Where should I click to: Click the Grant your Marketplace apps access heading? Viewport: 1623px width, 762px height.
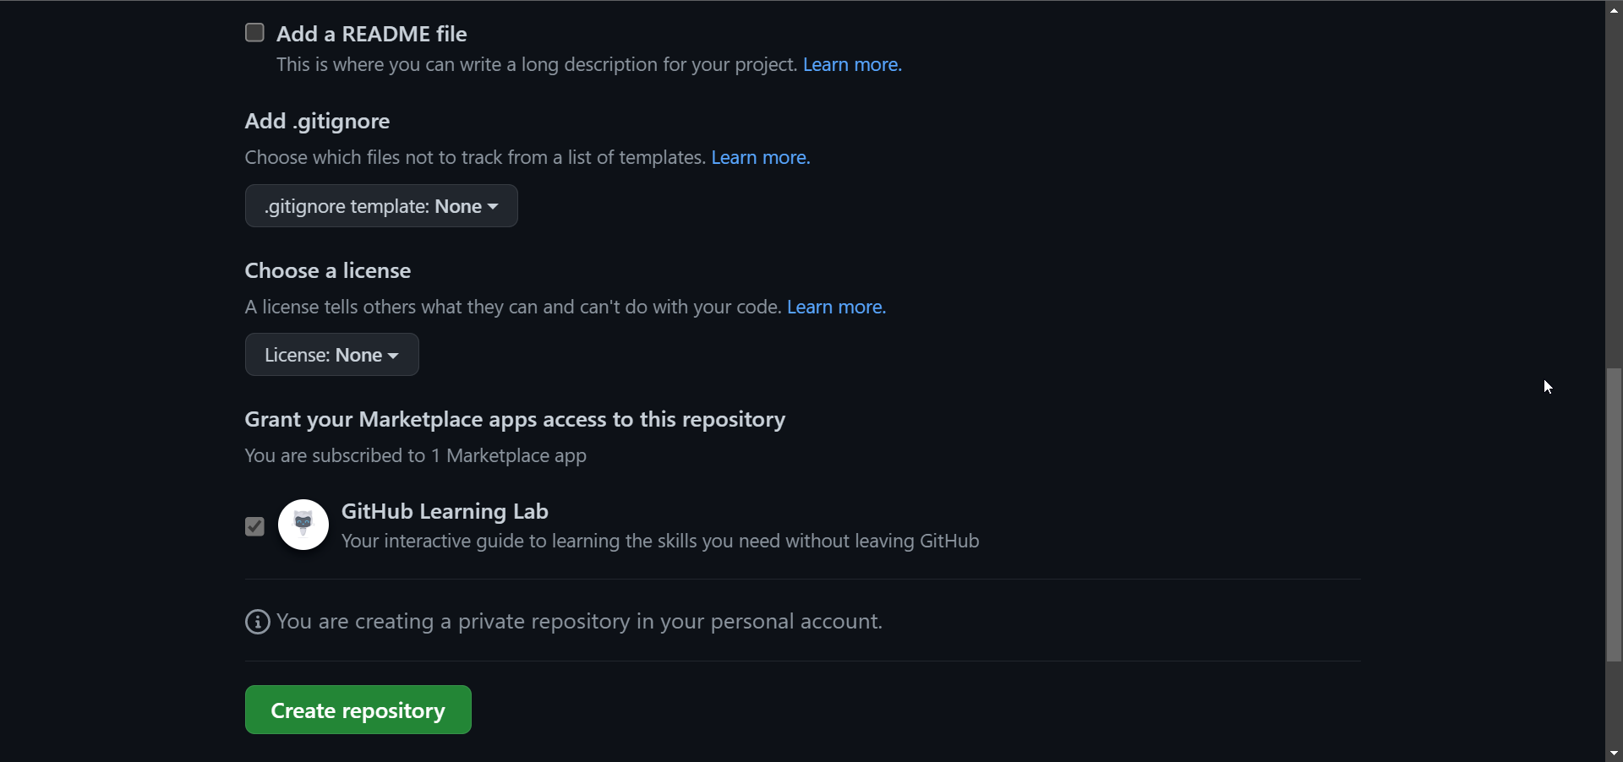pos(515,420)
